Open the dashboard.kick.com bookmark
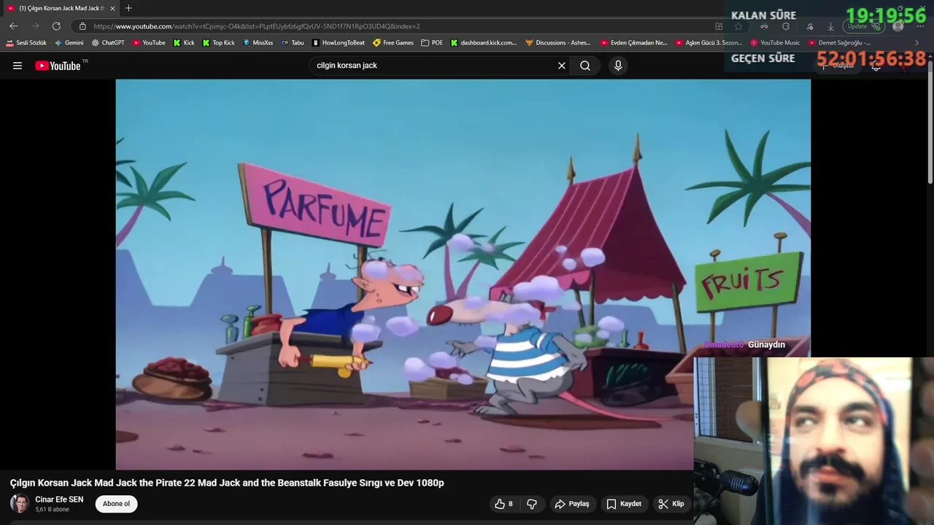Viewport: 934px width, 525px height. [x=483, y=43]
